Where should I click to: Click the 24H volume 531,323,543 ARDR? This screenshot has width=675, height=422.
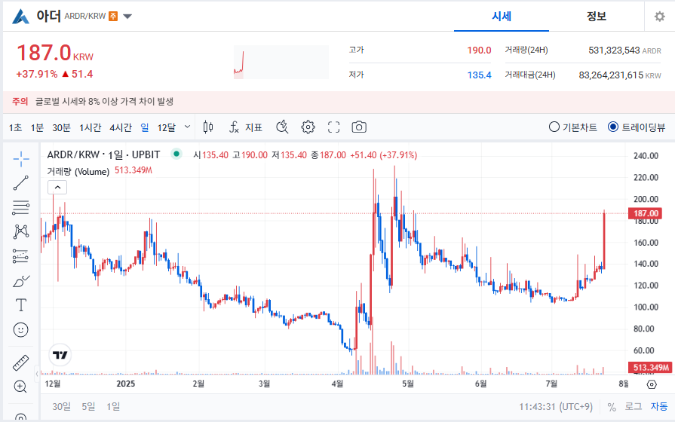tap(624, 50)
